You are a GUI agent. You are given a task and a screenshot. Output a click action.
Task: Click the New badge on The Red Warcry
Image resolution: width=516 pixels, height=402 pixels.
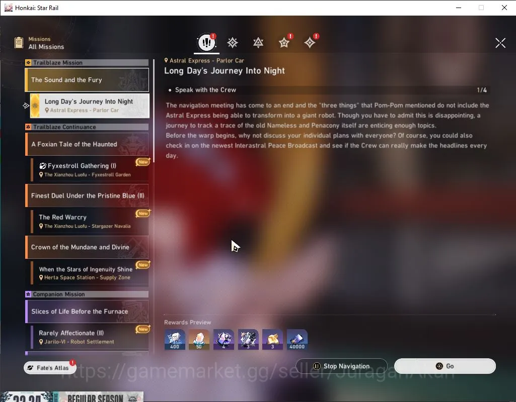(x=143, y=214)
